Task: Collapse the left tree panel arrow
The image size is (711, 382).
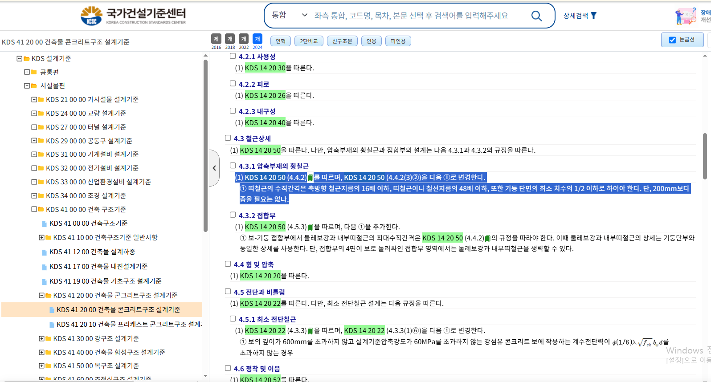Action: 214,168
